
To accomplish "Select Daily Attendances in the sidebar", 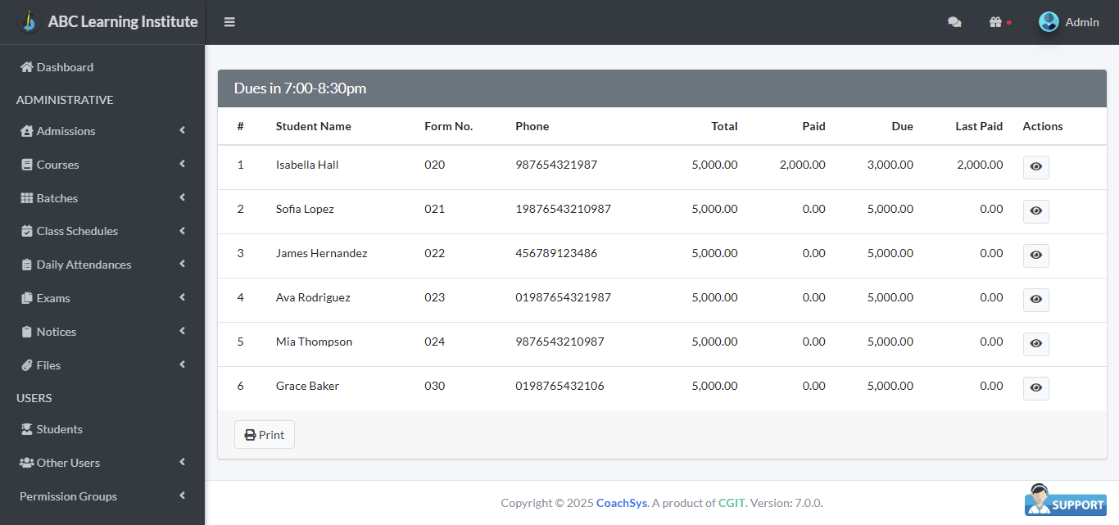I will (84, 264).
